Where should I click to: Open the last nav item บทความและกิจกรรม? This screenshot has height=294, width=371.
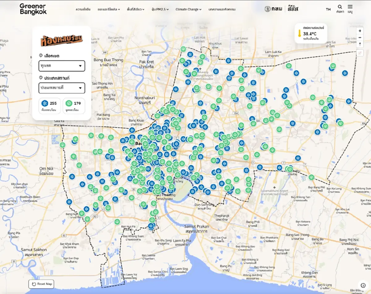click(222, 10)
